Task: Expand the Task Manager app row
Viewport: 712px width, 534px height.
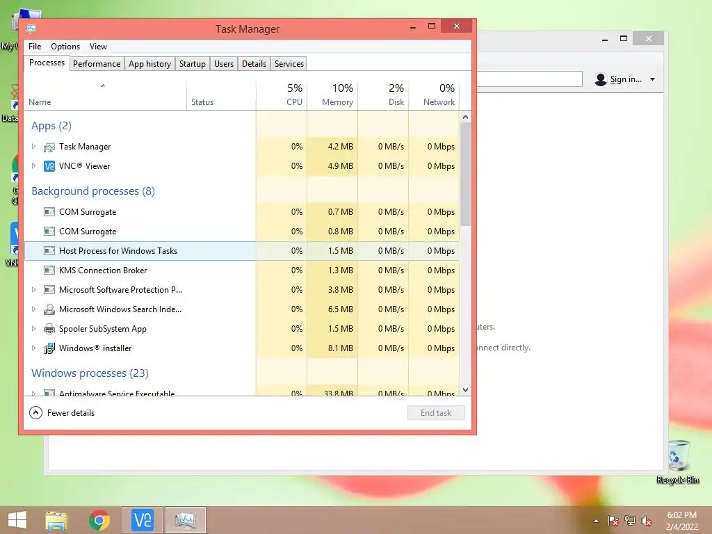Action: click(33, 147)
